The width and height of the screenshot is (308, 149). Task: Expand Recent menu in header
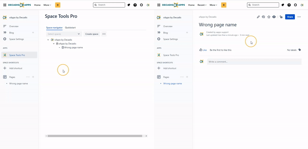point(202,5)
